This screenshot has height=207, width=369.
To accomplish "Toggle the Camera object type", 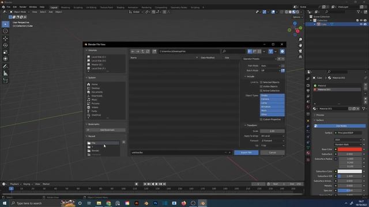I will tap(272, 99).
